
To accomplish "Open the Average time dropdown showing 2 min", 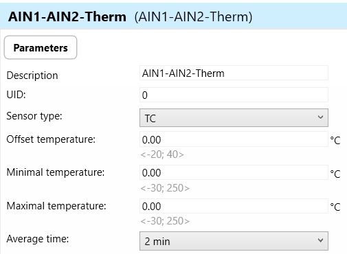I will 234,241.
